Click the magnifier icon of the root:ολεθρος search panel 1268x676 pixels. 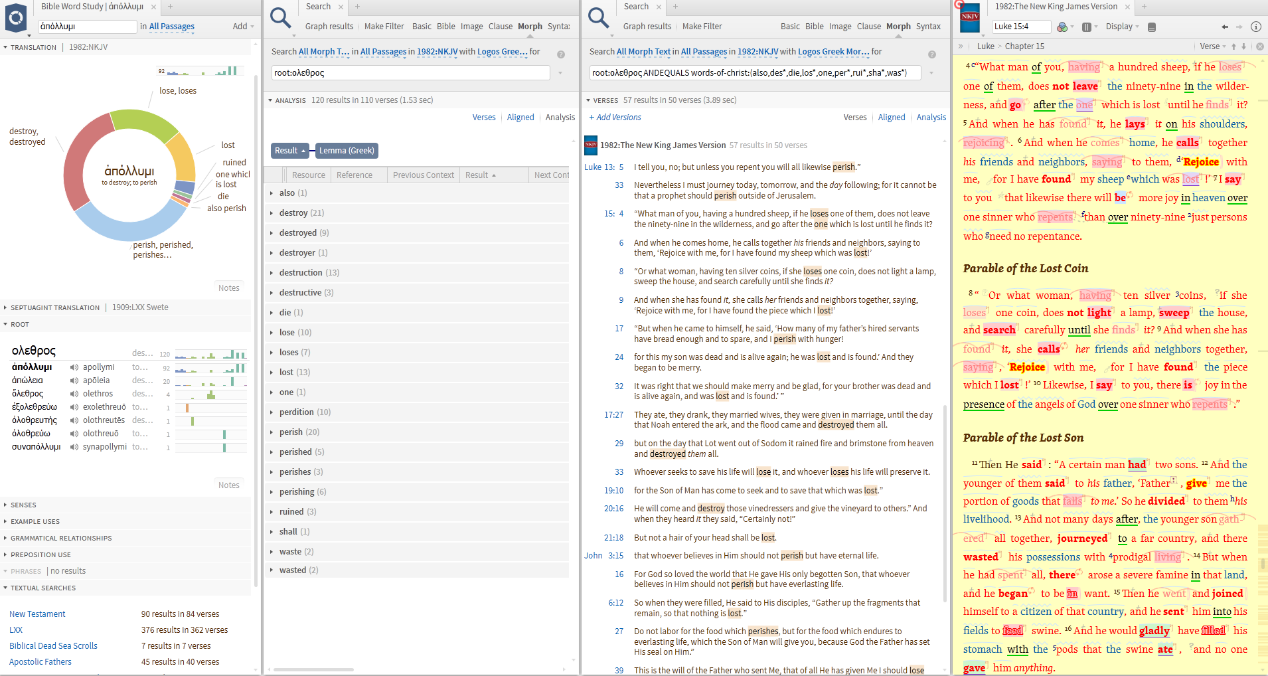[x=280, y=19]
